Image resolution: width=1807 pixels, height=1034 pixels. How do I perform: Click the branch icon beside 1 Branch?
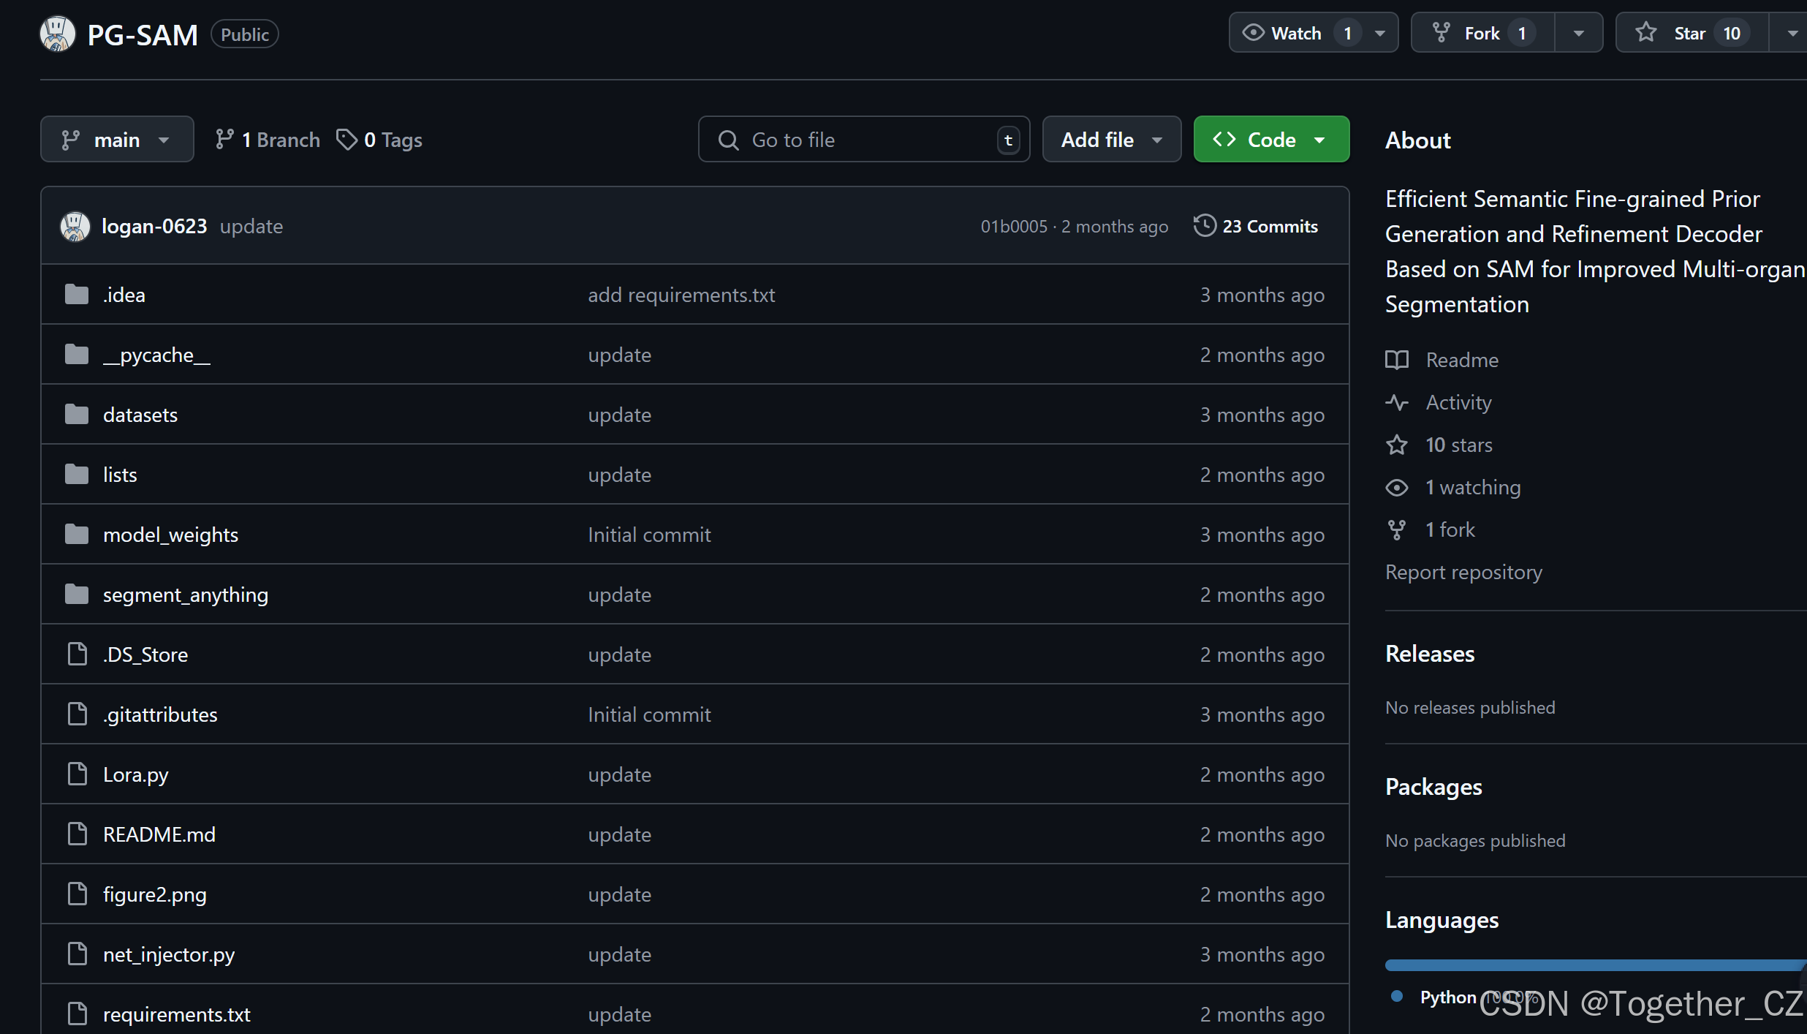[224, 139]
